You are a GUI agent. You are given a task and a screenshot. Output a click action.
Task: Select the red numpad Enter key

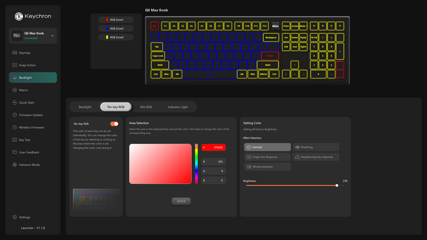340,70
